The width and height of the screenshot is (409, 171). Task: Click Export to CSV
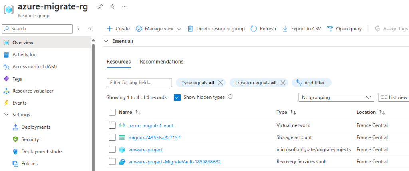(x=302, y=29)
